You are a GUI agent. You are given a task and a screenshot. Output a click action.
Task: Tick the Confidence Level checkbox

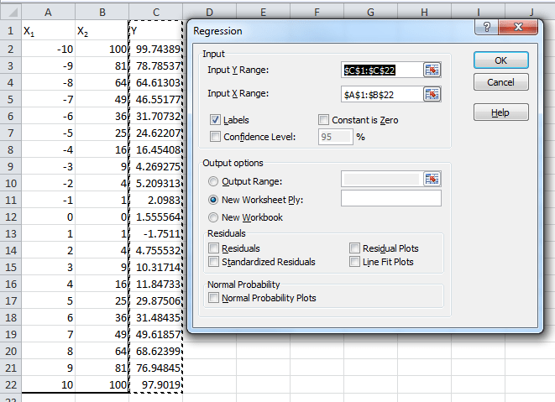[x=215, y=137]
